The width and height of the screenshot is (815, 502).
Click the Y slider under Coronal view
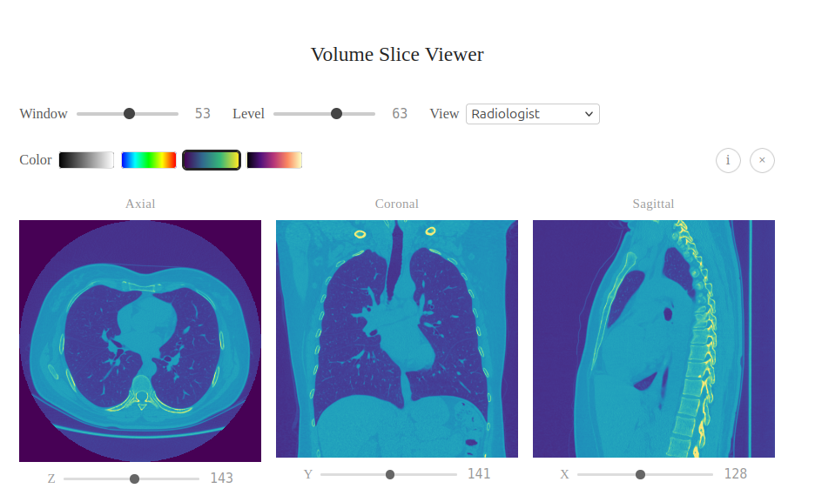tap(389, 474)
